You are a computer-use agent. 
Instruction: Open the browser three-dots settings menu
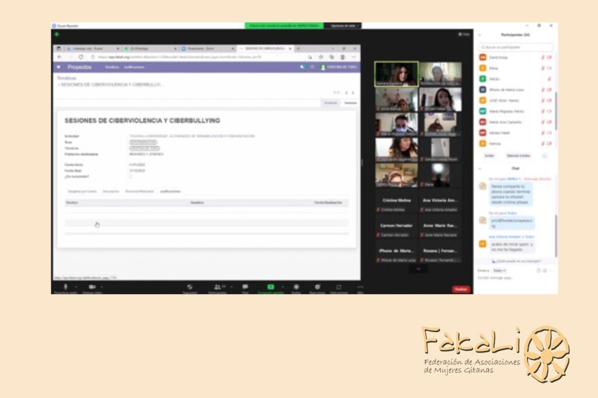click(353, 57)
